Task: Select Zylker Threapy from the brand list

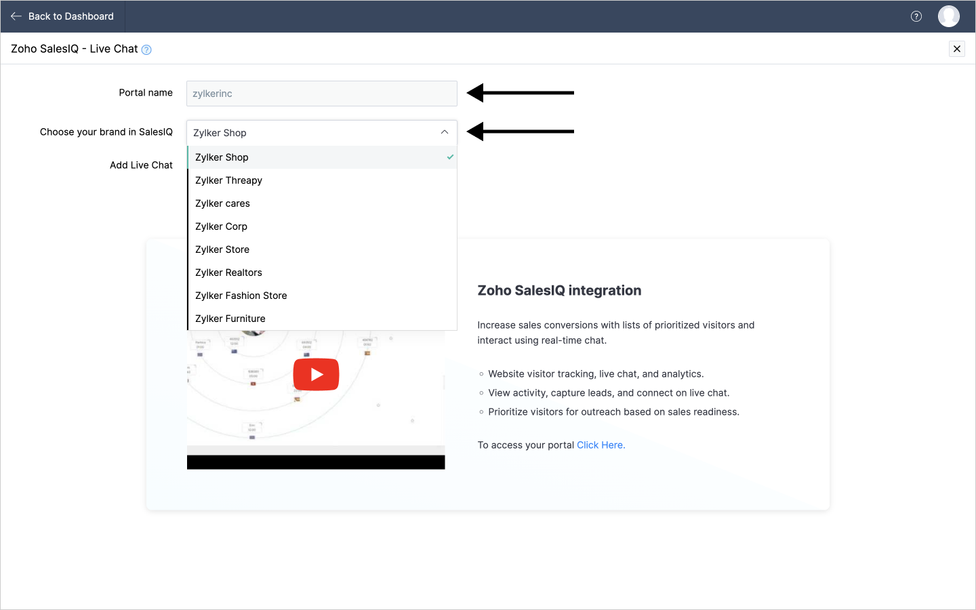Action: (323, 180)
